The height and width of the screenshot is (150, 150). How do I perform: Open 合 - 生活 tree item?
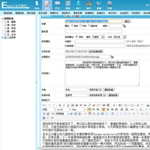coord(11,34)
